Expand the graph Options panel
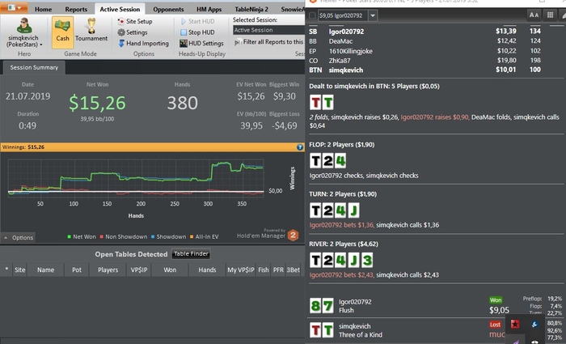The image size is (566, 344). tap(19, 237)
